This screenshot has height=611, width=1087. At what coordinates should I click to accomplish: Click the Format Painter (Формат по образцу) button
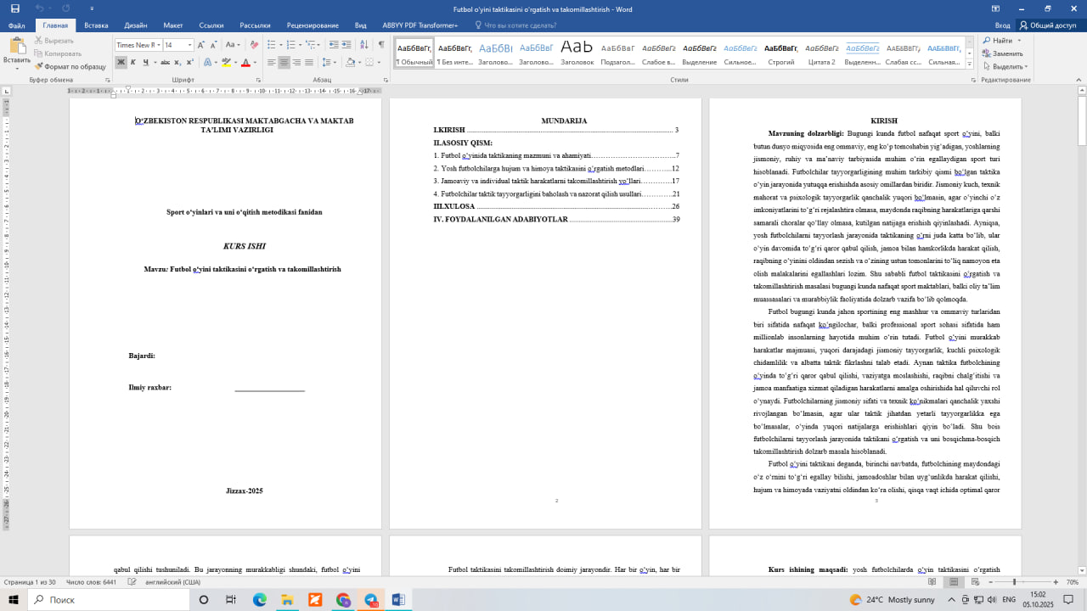point(70,66)
